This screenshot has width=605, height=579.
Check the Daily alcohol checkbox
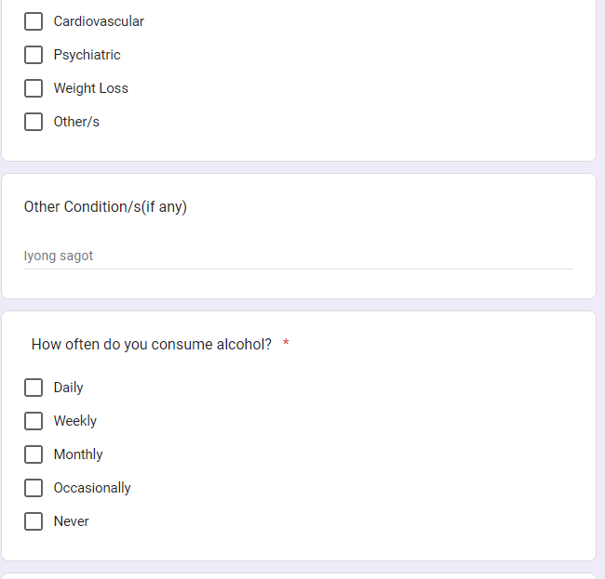(x=34, y=388)
